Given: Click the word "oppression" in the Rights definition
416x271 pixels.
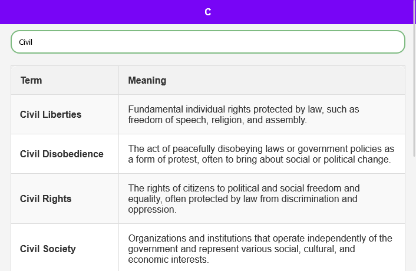Looking at the screenshot, I should [x=152, y=210].
